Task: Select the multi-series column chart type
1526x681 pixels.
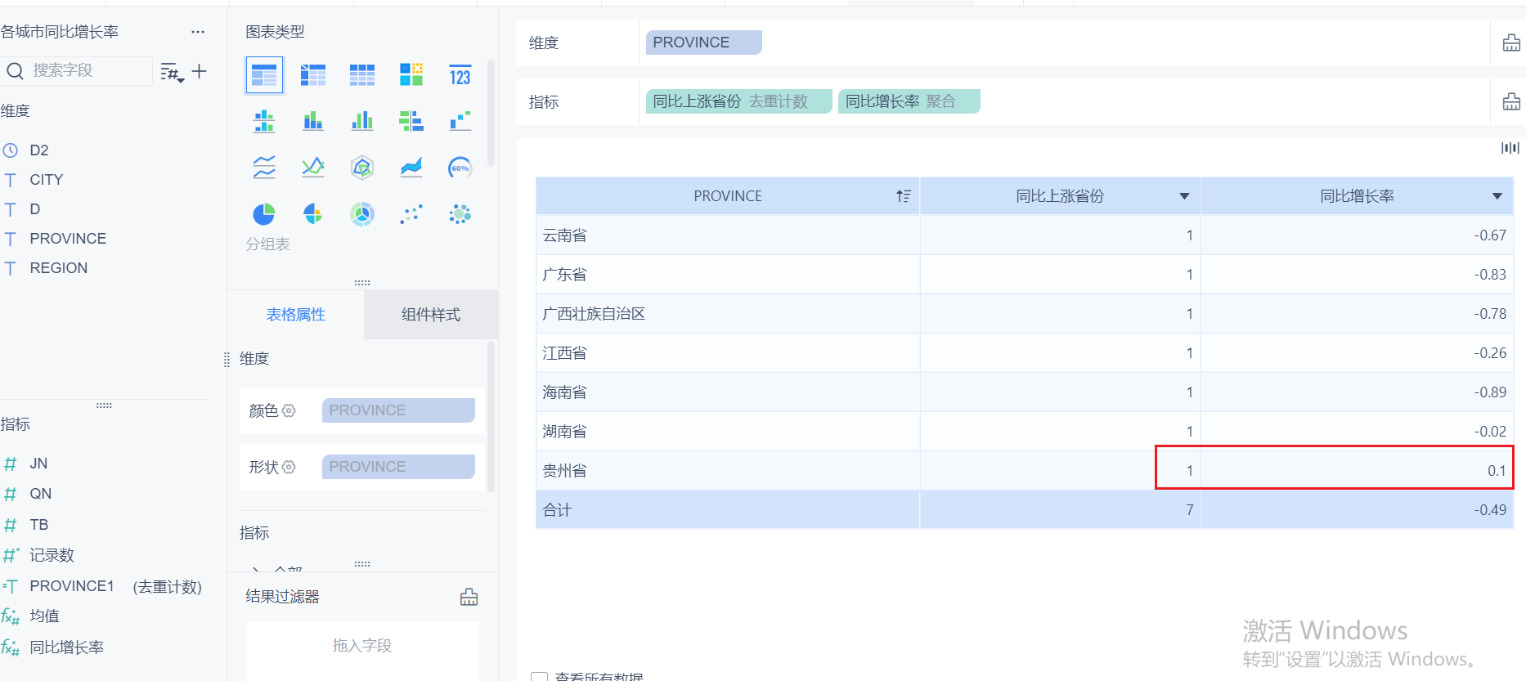Action: [362, 121]
